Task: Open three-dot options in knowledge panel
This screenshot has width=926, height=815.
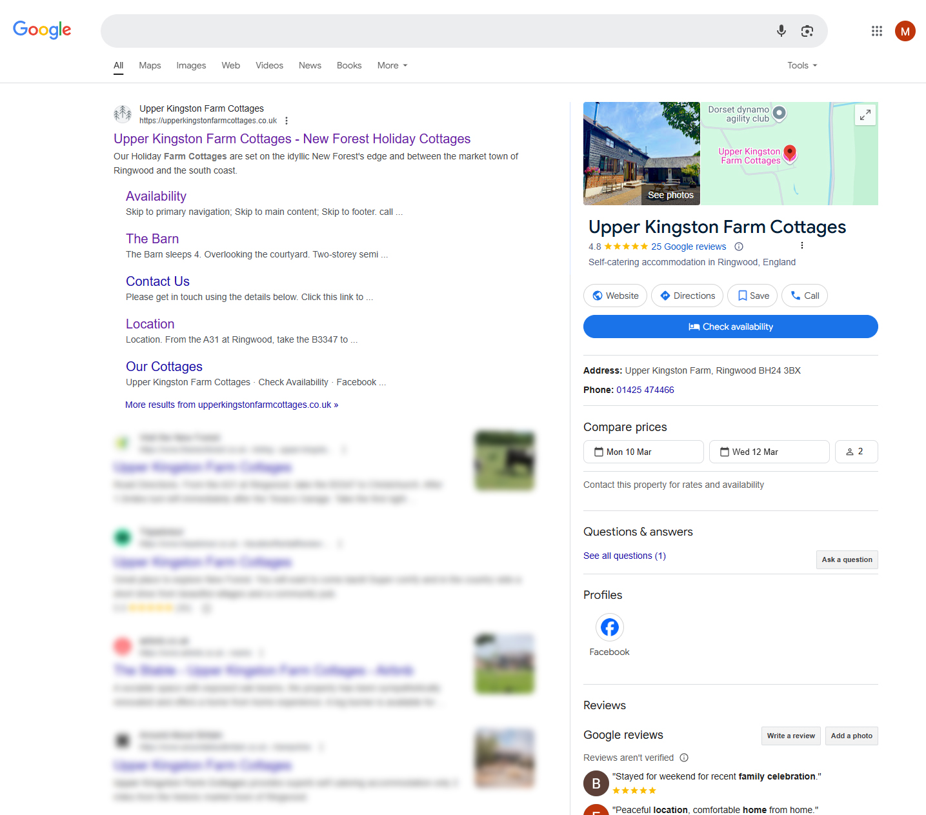Action: tap(802, 245)
